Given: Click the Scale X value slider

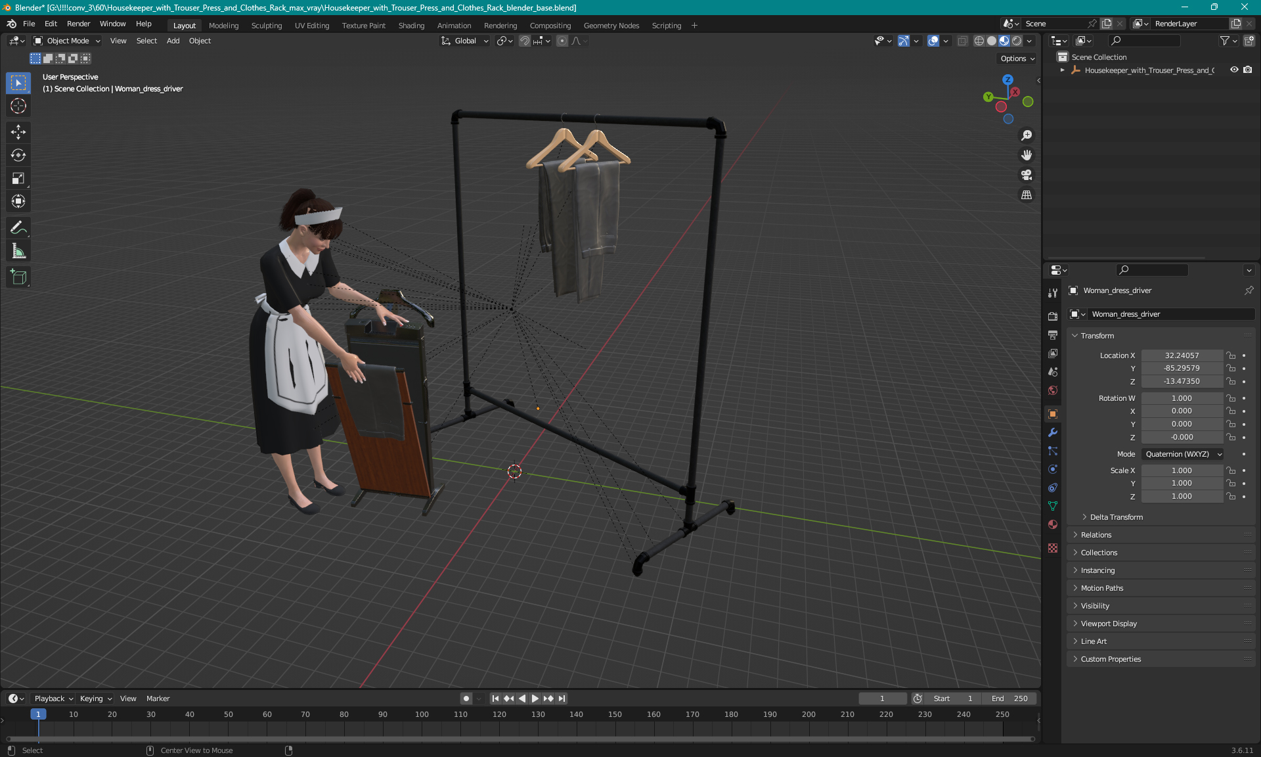Looking at the screenshot, I should (1181, 470).
